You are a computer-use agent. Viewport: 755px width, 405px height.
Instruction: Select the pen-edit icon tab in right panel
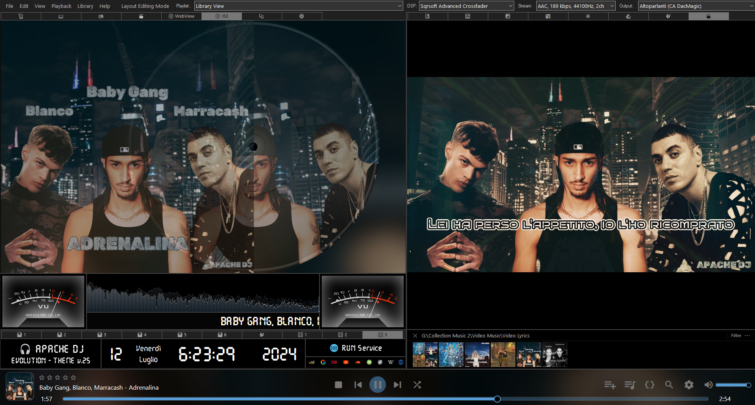tap(628, 16)
